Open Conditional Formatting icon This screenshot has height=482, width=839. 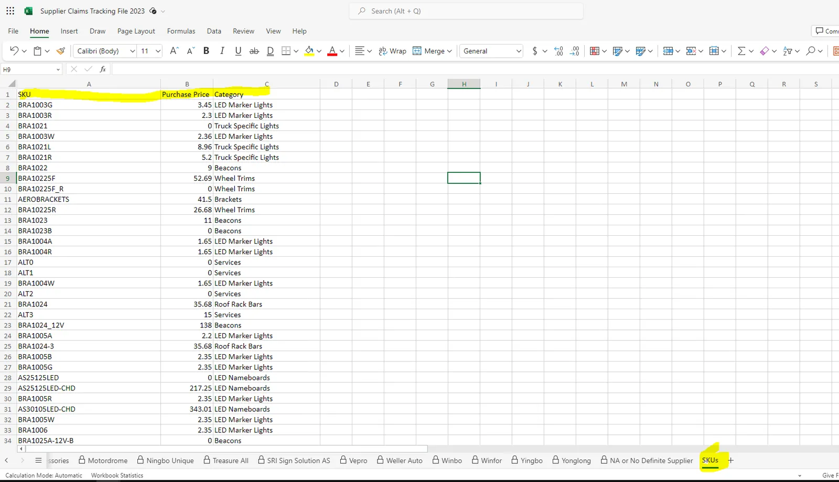coord(595,51)
